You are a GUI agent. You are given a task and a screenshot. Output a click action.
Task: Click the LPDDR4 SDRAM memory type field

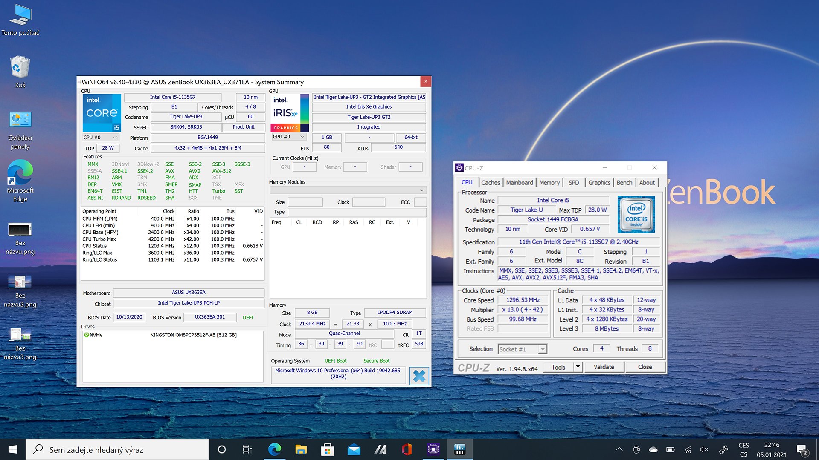tap(395, 313)
